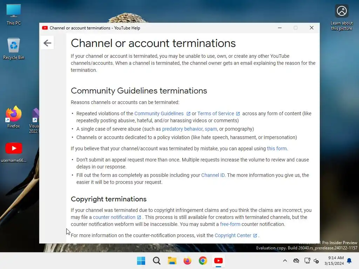Click the 'Channel or account terminations' main heading
Screen dimensions: 359x269
(x=153, y=43)
